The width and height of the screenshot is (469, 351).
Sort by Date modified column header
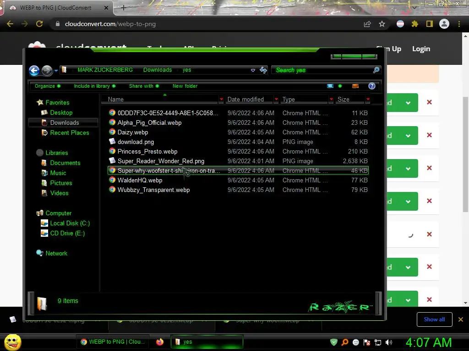249,99
